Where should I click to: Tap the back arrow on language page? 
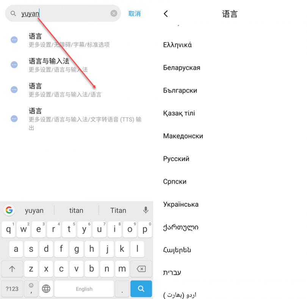[x=166, y=14]
